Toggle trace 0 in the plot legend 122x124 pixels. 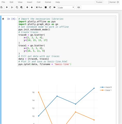click(106, 87)
